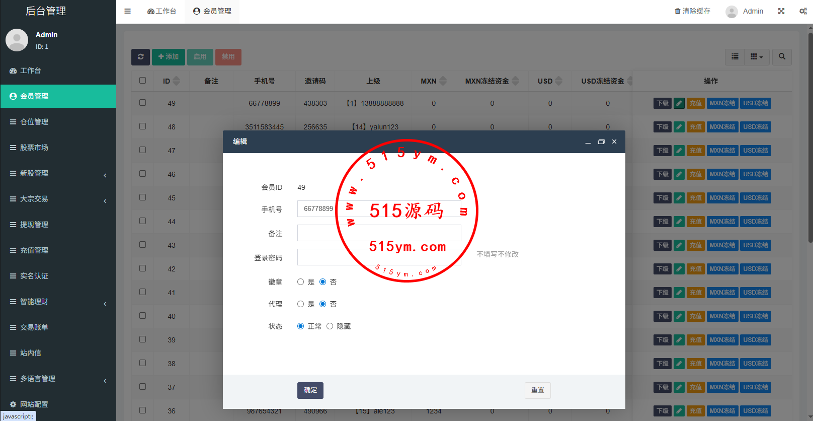Screen dimensions: 813x421
Task: Expand 多语言管理 sidebar submenu
Action: point(58,379)
